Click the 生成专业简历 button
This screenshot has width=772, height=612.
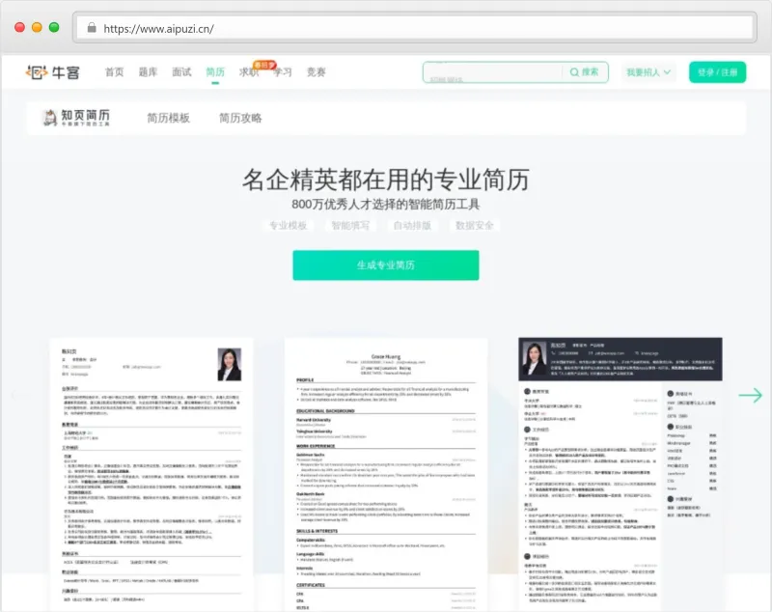click(x=385, y=264)
